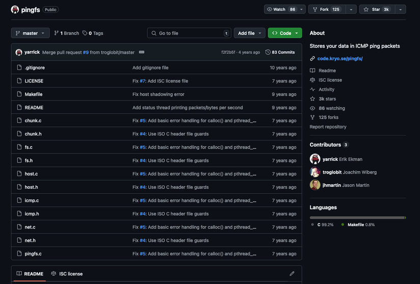This screenshot has width=420, height=284.
Task: Click jhmartin's avatar in Contributors
Action: click(x=315, y=185)
